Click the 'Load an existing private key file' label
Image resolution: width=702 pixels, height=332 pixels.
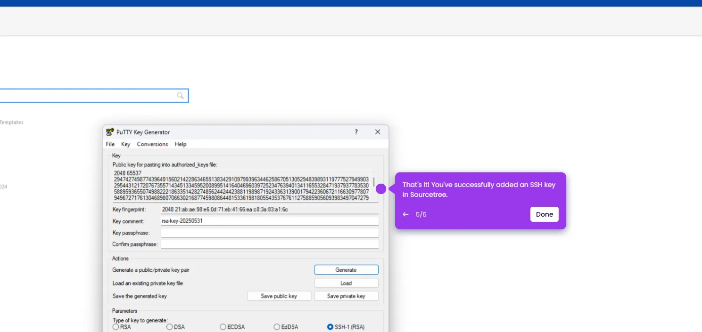pos(148,283)
